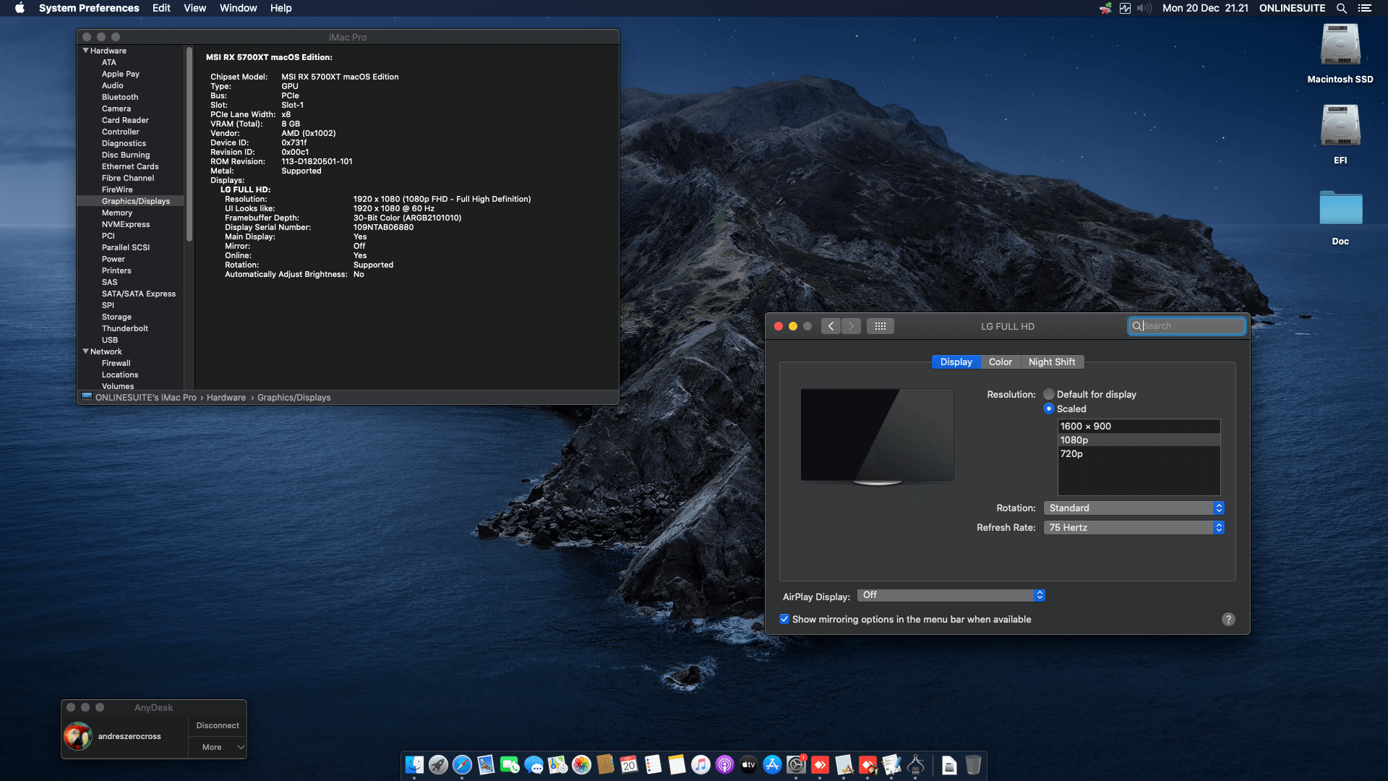Open Apple TV app in dock

click(748, 764)
